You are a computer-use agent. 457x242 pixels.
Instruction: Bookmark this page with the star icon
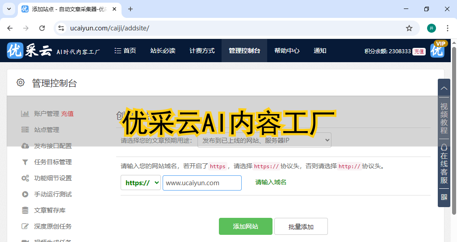tap(409, 28)
